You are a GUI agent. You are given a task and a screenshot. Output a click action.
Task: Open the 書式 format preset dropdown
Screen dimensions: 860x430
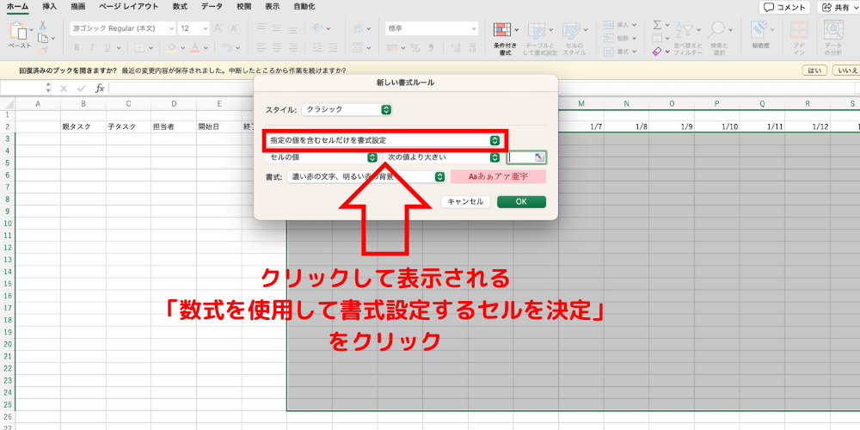point(365,176)
